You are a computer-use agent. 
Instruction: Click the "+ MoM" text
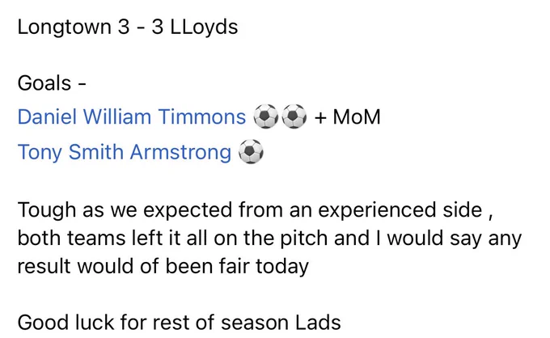pyautogui.click(x=347, y=116)
